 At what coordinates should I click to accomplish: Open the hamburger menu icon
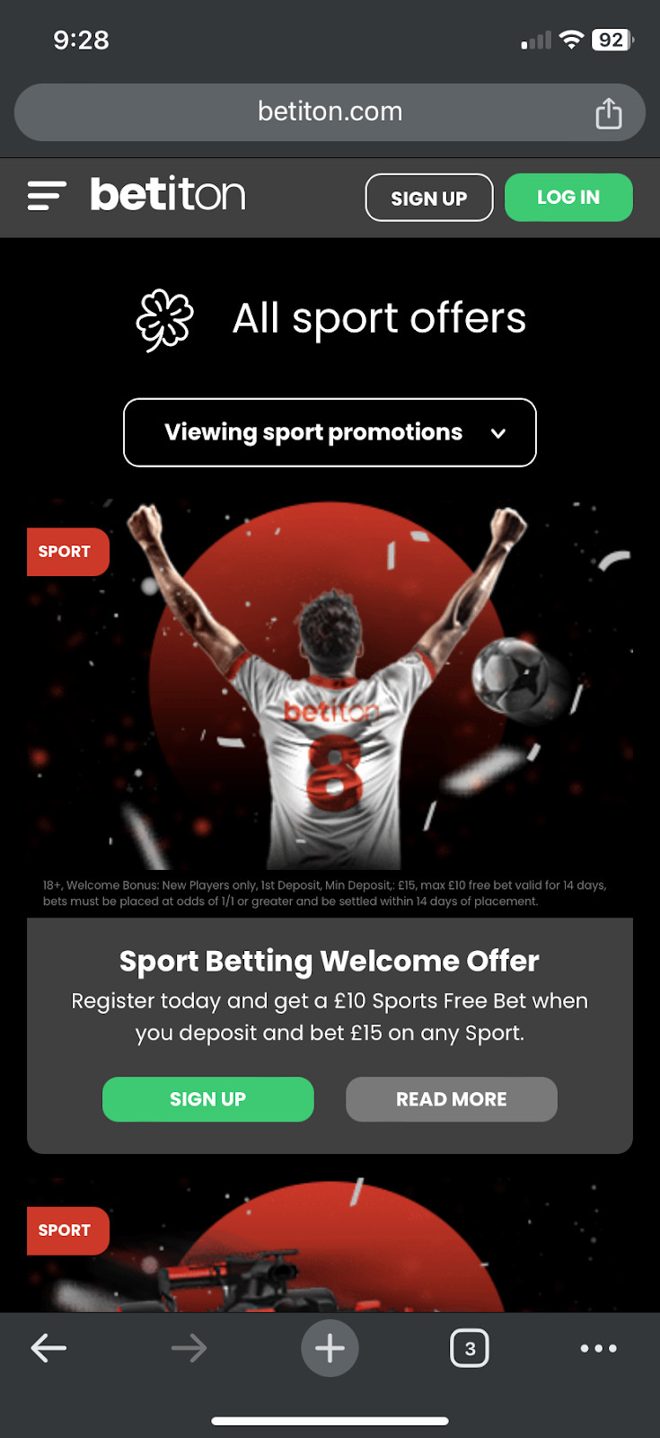click(47, 196)
